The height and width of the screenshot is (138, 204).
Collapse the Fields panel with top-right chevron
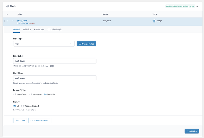(x=198, y=6)
